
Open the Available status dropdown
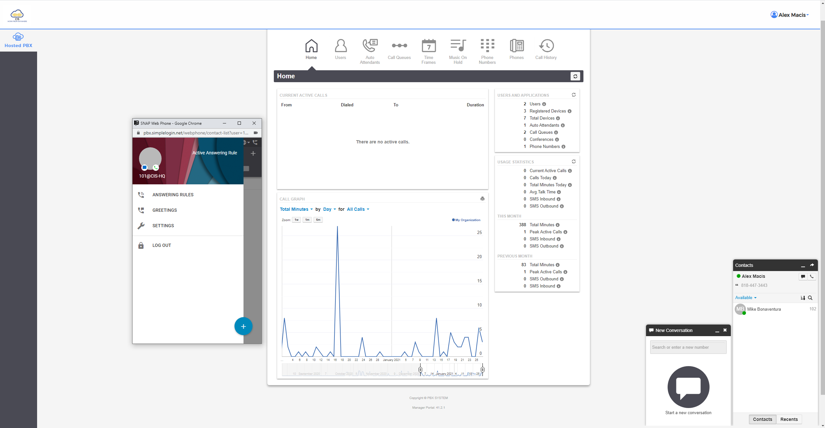pyautogui.click(x=746, y=298)
